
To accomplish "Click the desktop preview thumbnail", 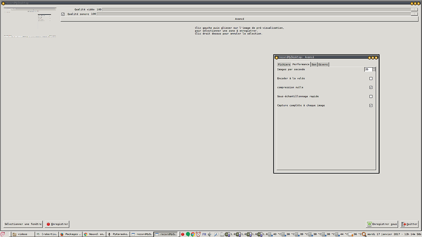I will click(30, 22).
